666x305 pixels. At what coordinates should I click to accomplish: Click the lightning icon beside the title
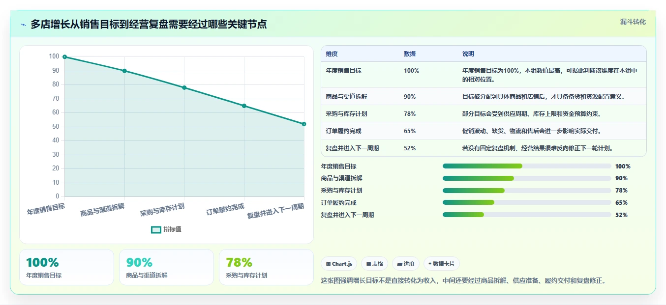[23, 25]
